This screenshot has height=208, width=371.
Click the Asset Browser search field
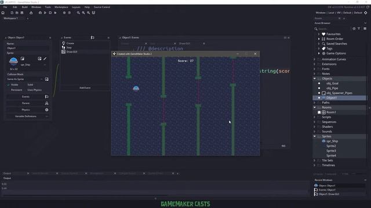(334, 29)
